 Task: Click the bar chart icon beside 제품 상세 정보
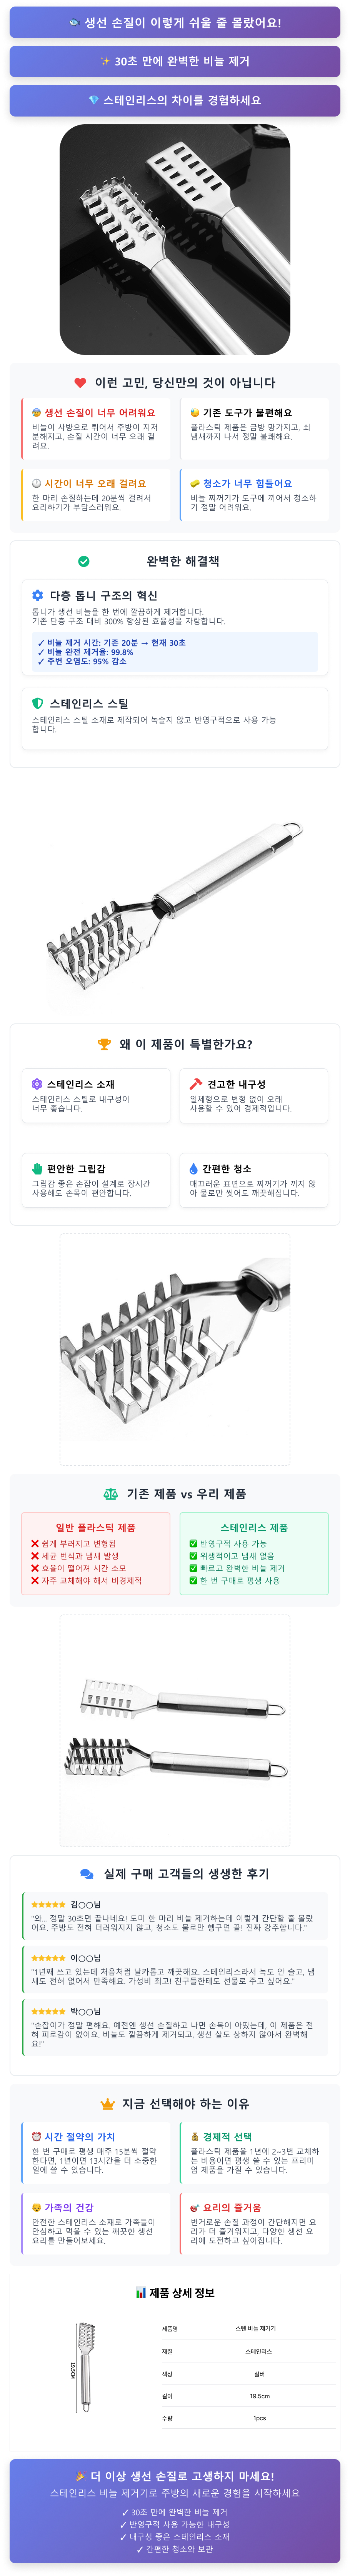pyautogui.click(x=141, y=2292)
